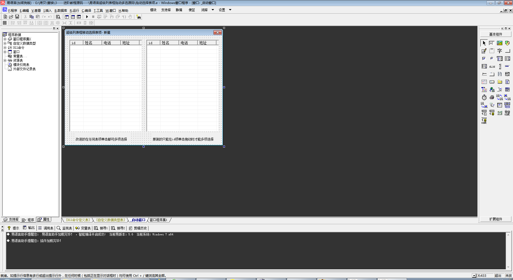Select the DIR directory box component
The height and width of the screenshot is (280, 513).
500,82
